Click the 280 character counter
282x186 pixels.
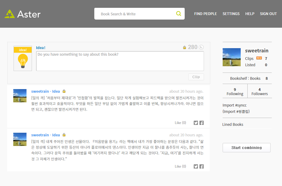pos(193,47)
